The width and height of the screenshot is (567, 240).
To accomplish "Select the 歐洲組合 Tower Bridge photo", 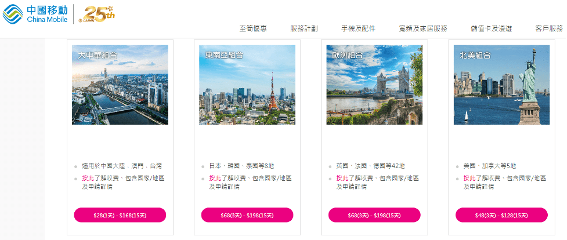I will point(374,85).
